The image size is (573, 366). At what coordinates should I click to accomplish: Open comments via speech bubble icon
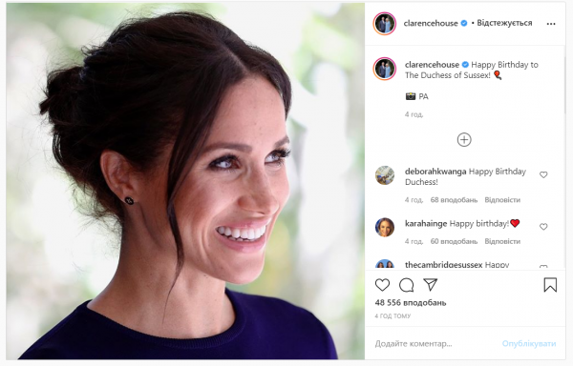[407, 285]
